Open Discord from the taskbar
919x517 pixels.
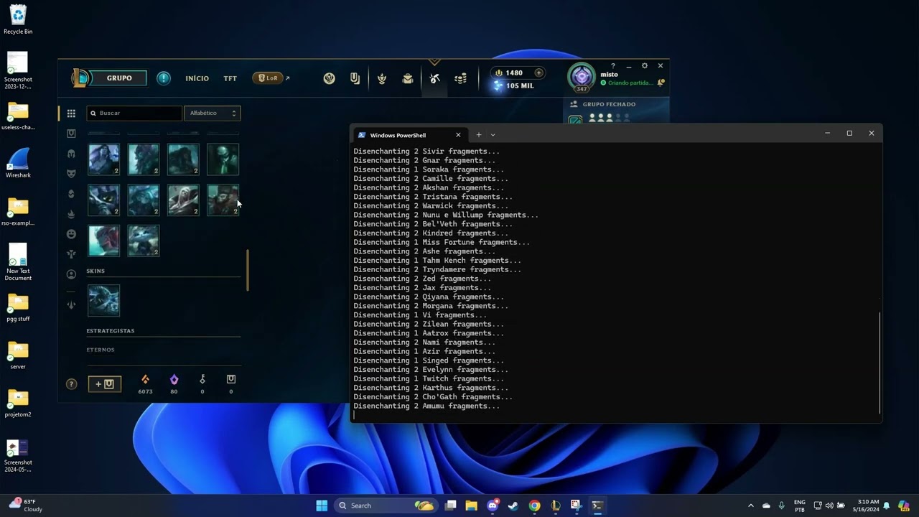click(x=493, y=506)
